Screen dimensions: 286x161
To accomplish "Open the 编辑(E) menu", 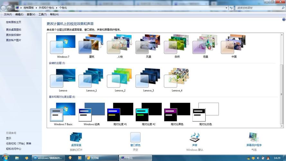I will pos(19,14).
